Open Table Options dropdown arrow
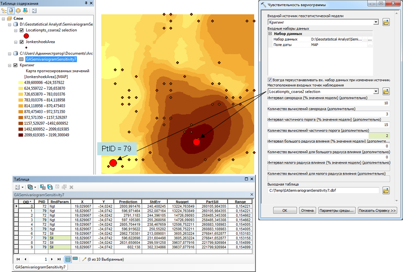 pos(22,187)
